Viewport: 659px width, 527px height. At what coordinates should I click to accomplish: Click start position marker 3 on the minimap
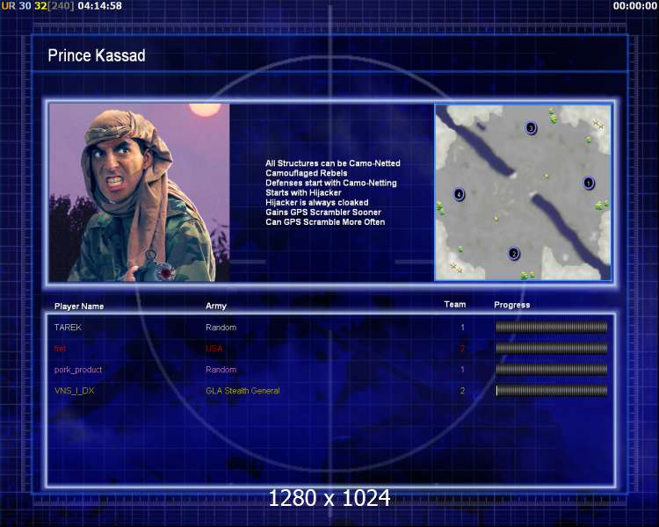point(531,127)
